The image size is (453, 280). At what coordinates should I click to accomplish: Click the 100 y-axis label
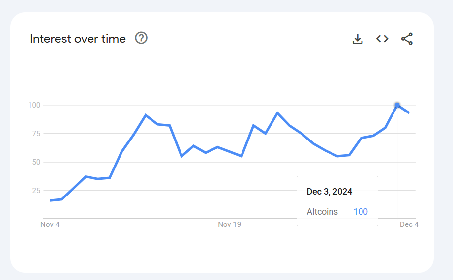coord(34,105)
